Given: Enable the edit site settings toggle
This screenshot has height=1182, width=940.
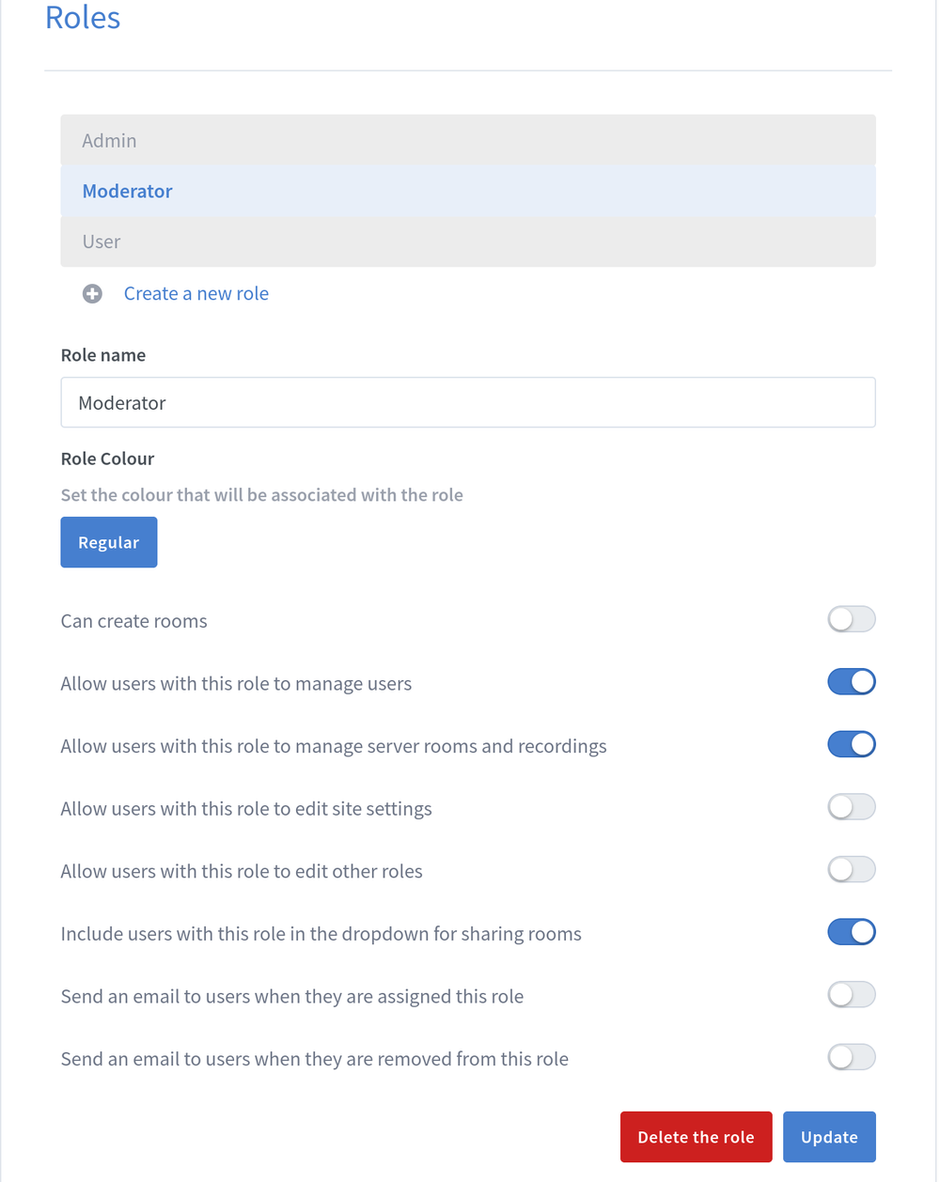Looking at the screenshot, I should click(x=851, y=807).
